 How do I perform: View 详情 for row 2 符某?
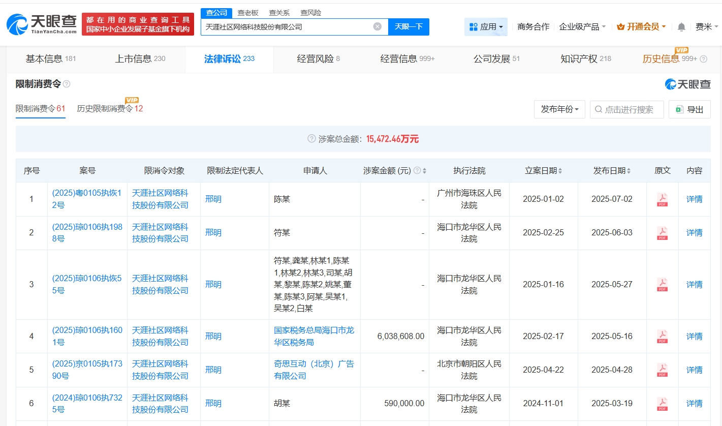694,233
